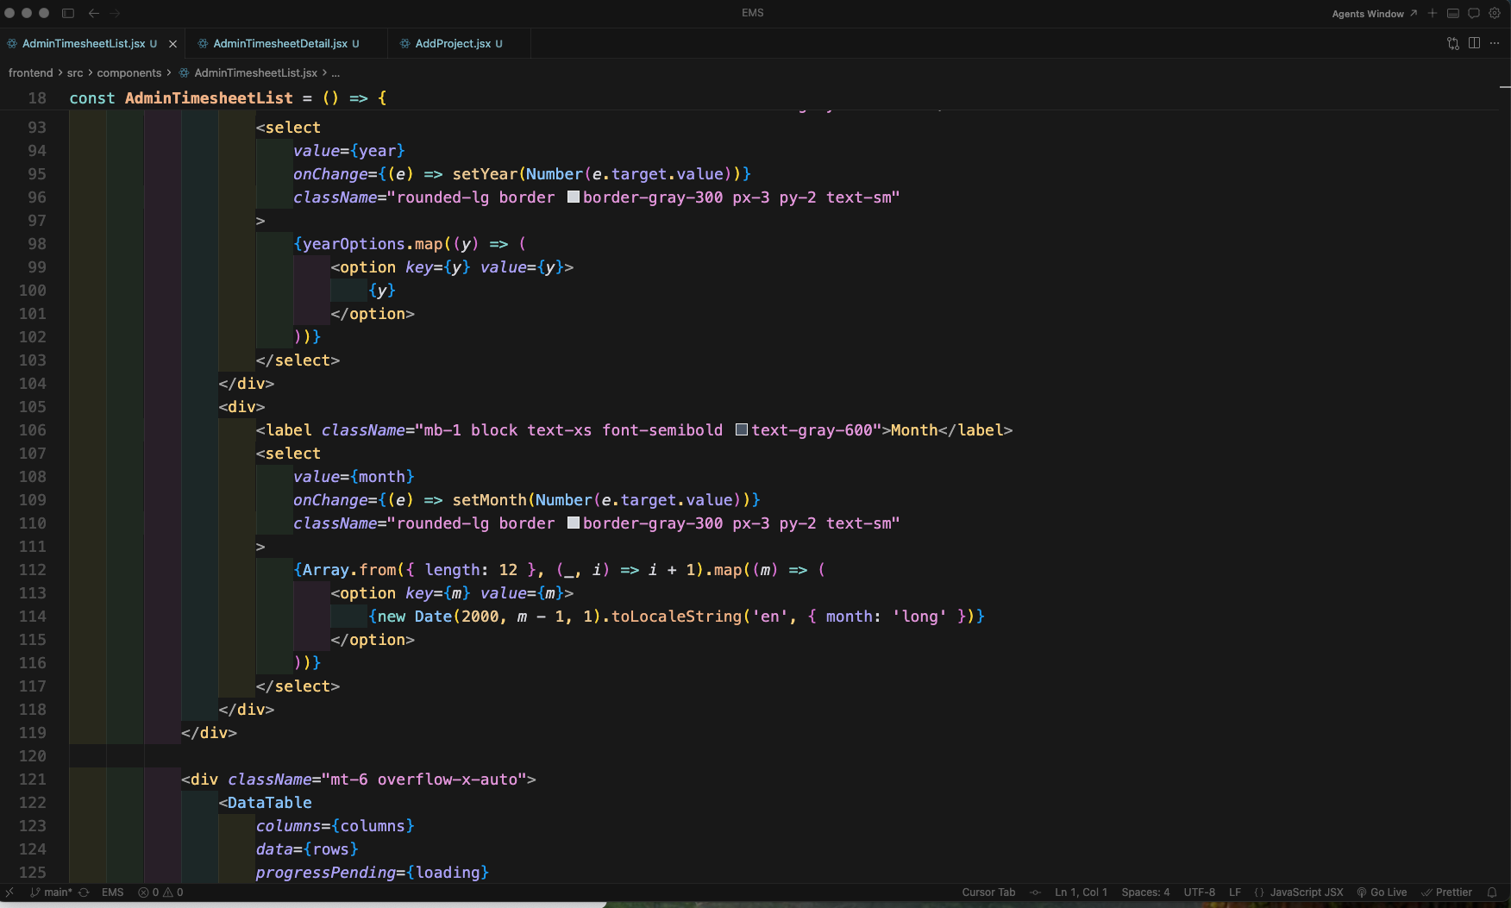Switch to AdminTimesheetDetail.jsx tab

279,43
